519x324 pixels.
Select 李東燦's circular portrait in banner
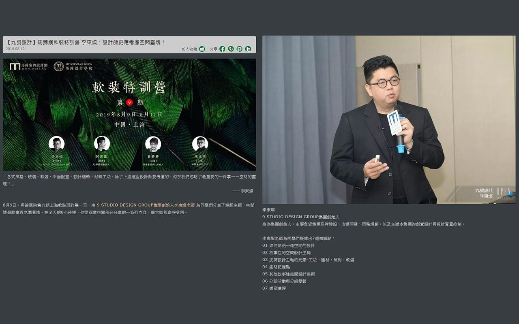56,144
